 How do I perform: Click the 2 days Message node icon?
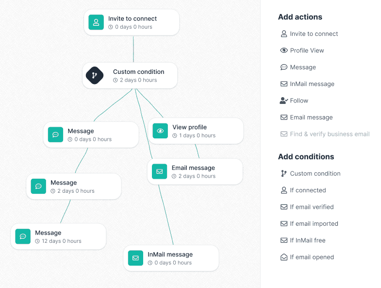click(x=38, y=186)
